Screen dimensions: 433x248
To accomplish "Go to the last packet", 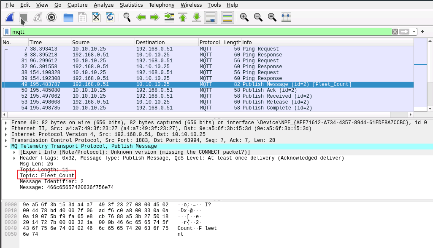I will [x=197, y=17].
